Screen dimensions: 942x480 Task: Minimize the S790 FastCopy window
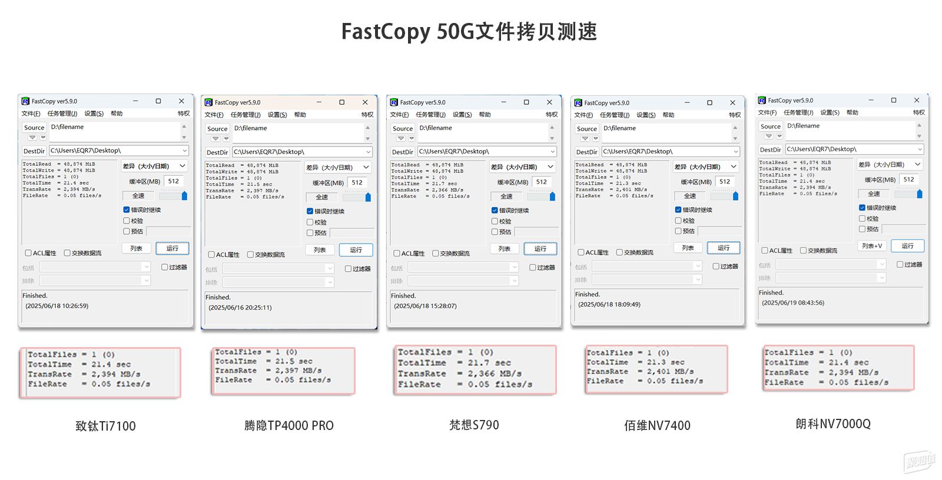click(x=503, y=102)
